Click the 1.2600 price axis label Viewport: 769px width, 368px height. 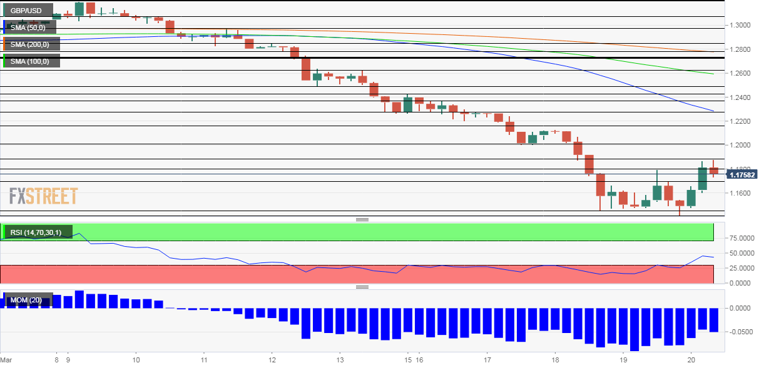click(x=741, y=73)
